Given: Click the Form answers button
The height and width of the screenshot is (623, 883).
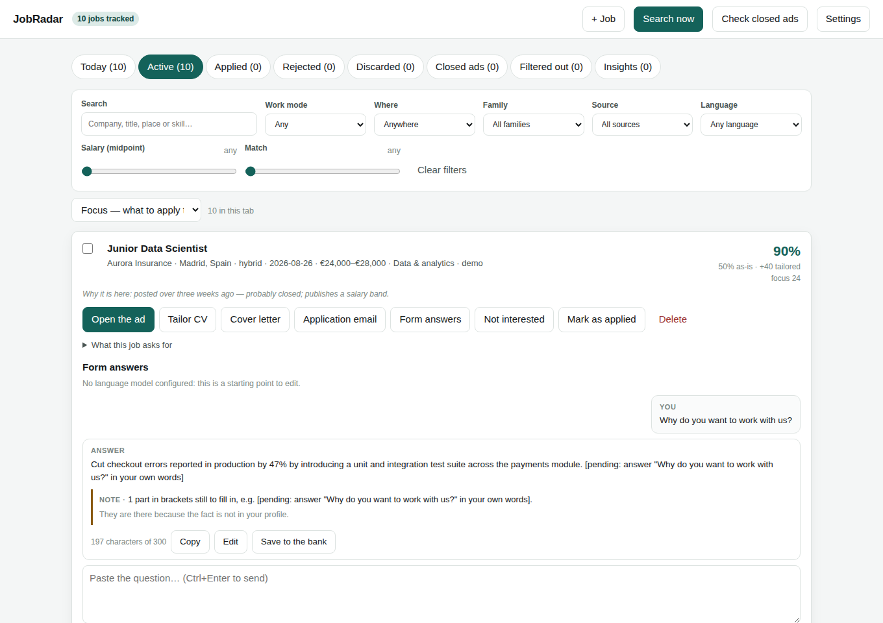Looking at the screenshot, I should tap(430, 319).
